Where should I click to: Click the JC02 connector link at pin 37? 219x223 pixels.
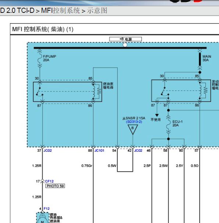click(48, 151)
